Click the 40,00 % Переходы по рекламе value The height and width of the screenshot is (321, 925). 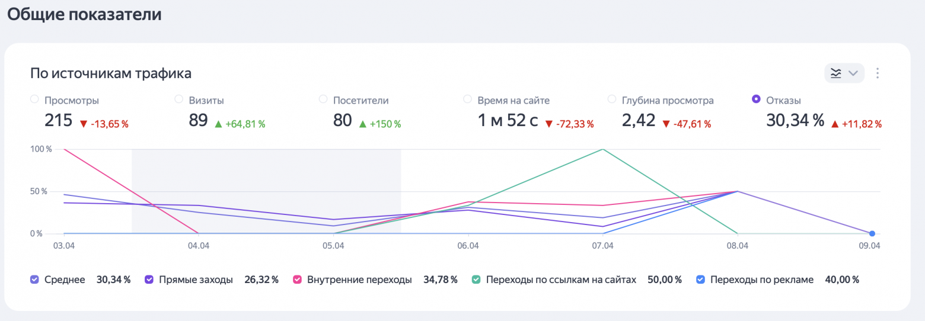[x=842, y=280]
